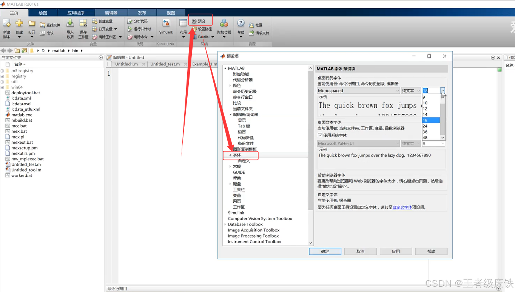The width and height of the screenshot is (515, 292).
Task: Open Current Folder panel actions menu
Action: (100, 57)
